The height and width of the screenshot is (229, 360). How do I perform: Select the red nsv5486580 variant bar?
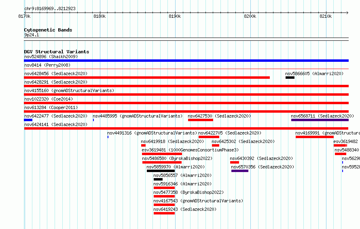point(162,162)
